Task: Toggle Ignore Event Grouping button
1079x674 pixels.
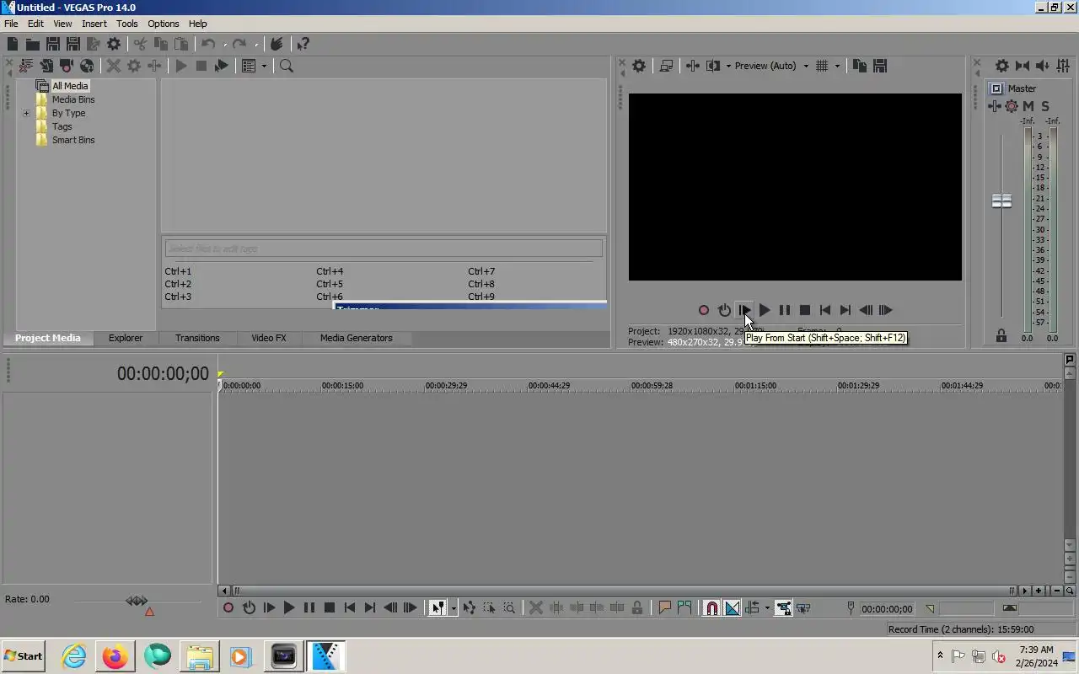Action: pos(803,607)
